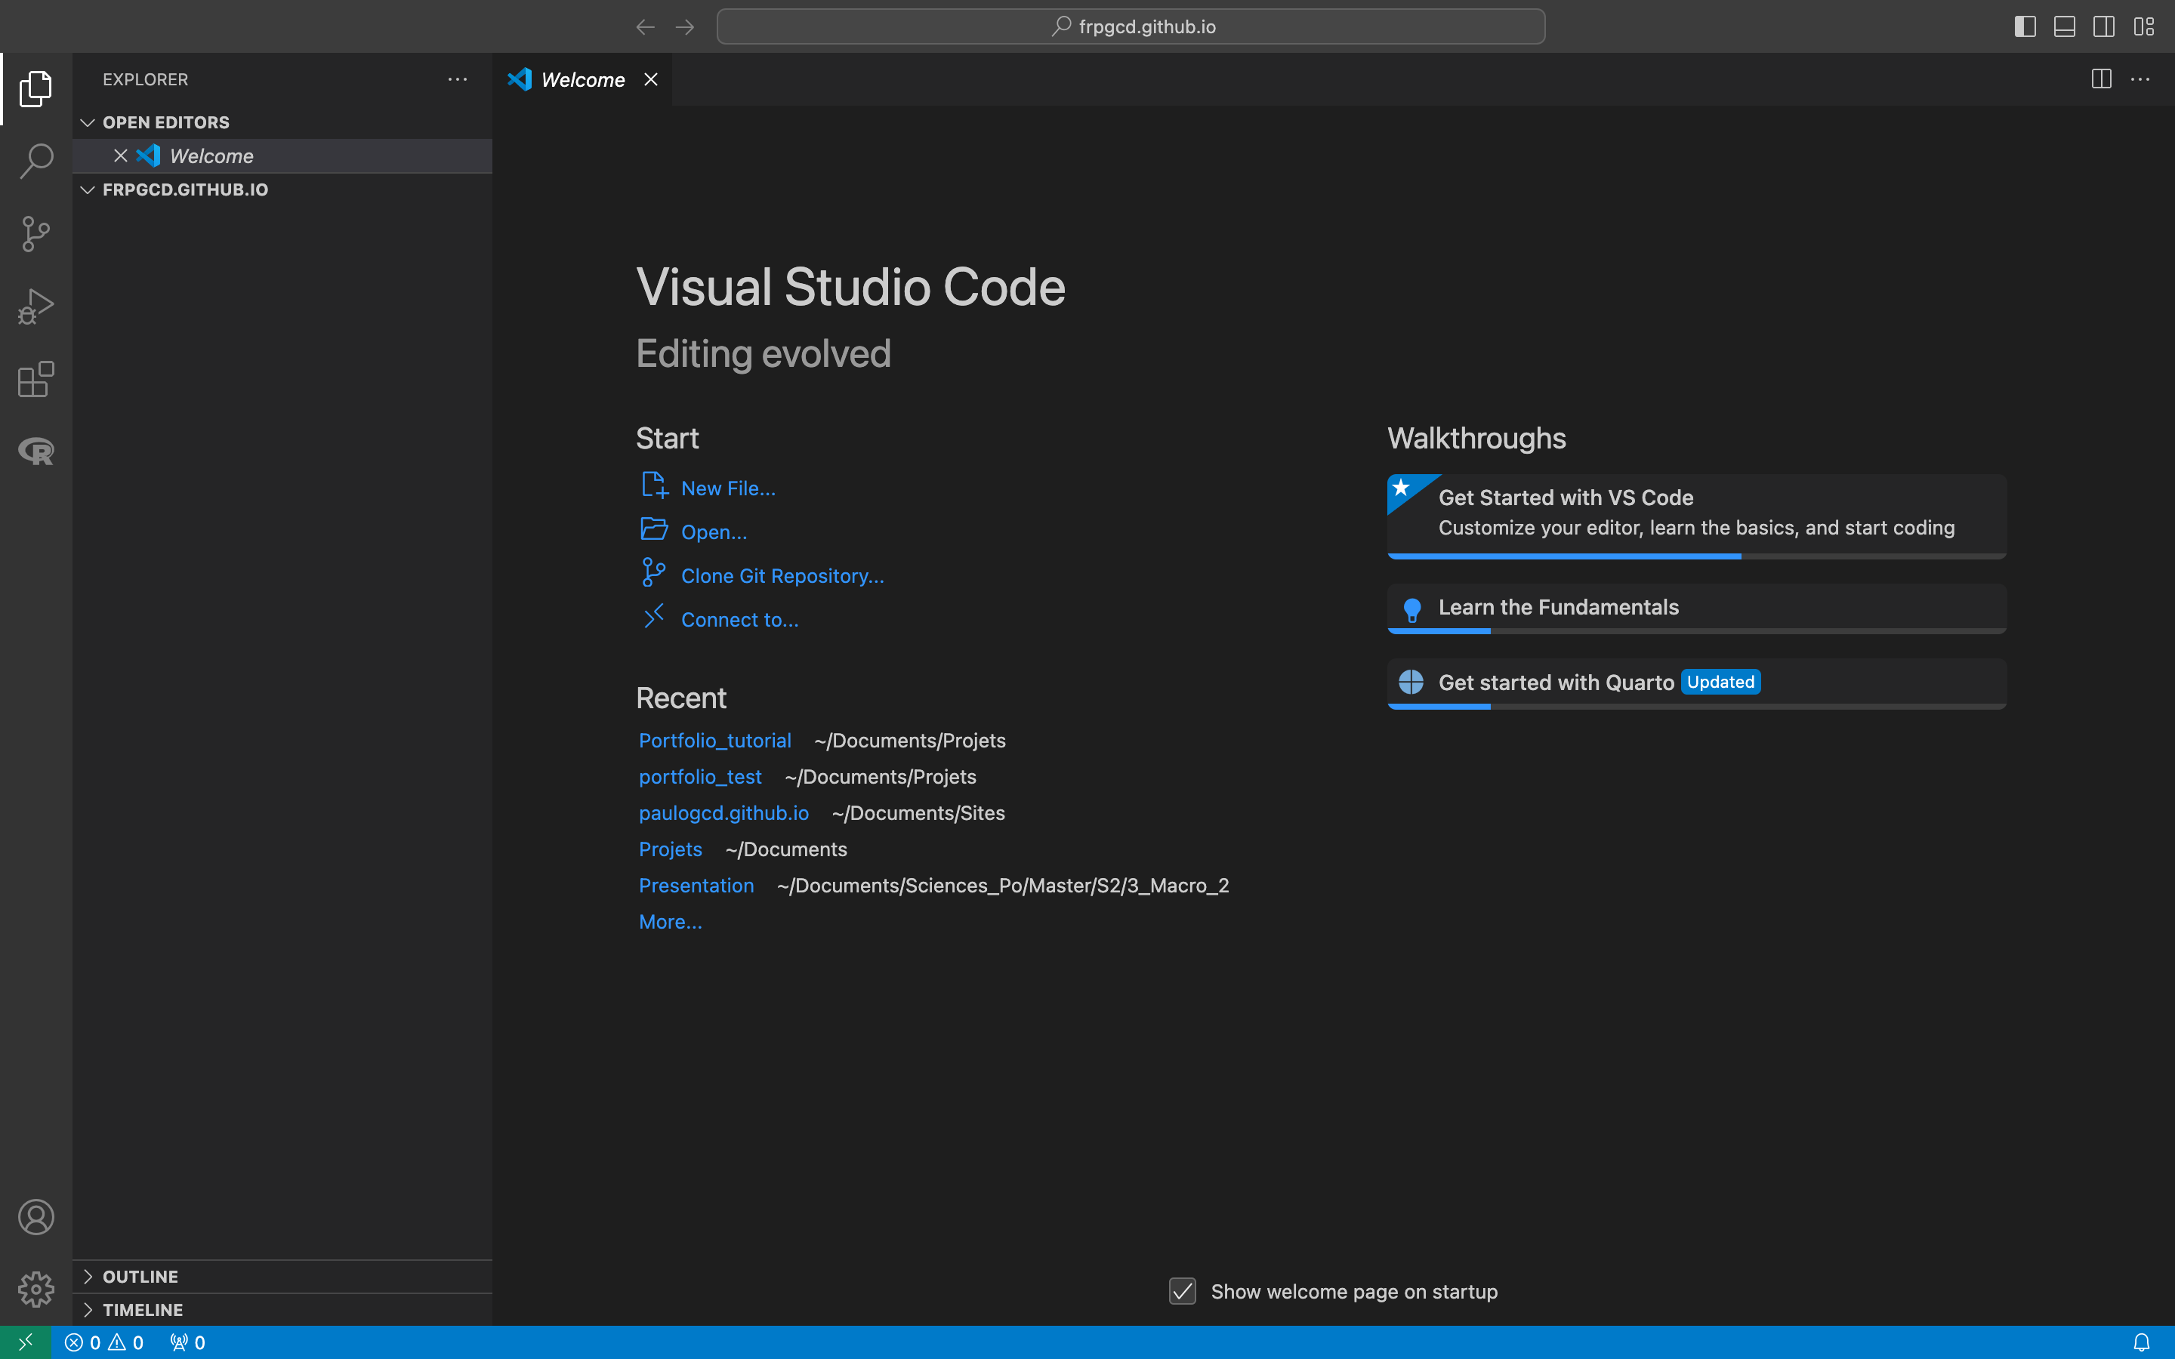2175x1359 pixels.
Task: Open Learn the Fundamentals walkthrough
Action: 1697,609
